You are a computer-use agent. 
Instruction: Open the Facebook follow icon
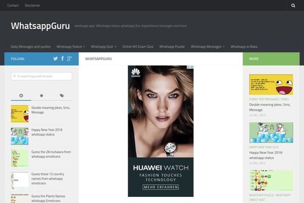[62, 58]
